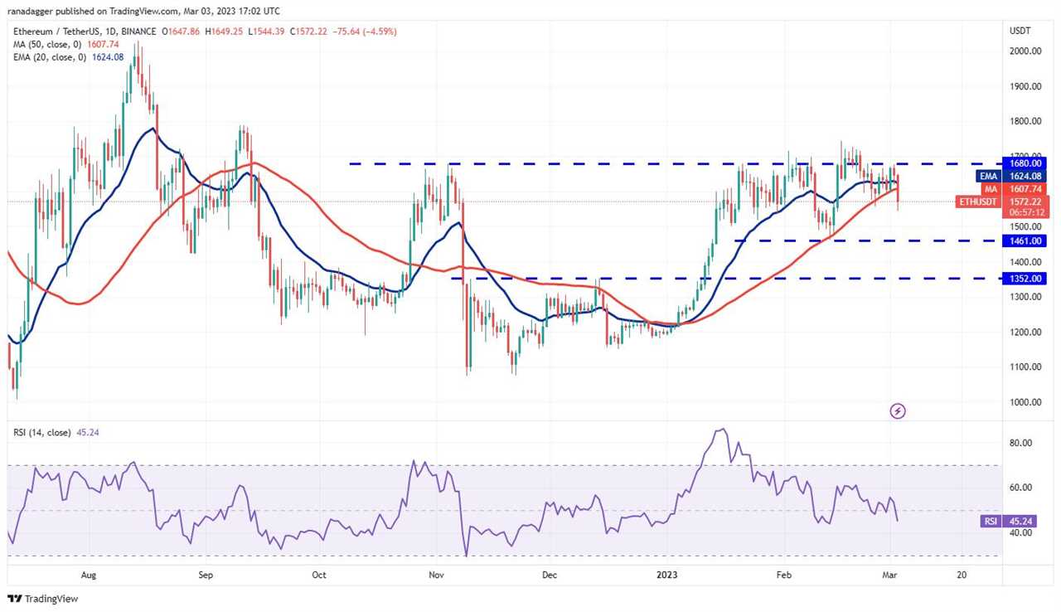Click the Oct label on time axis
This screenshot has width=1061, height=612.
319,573
